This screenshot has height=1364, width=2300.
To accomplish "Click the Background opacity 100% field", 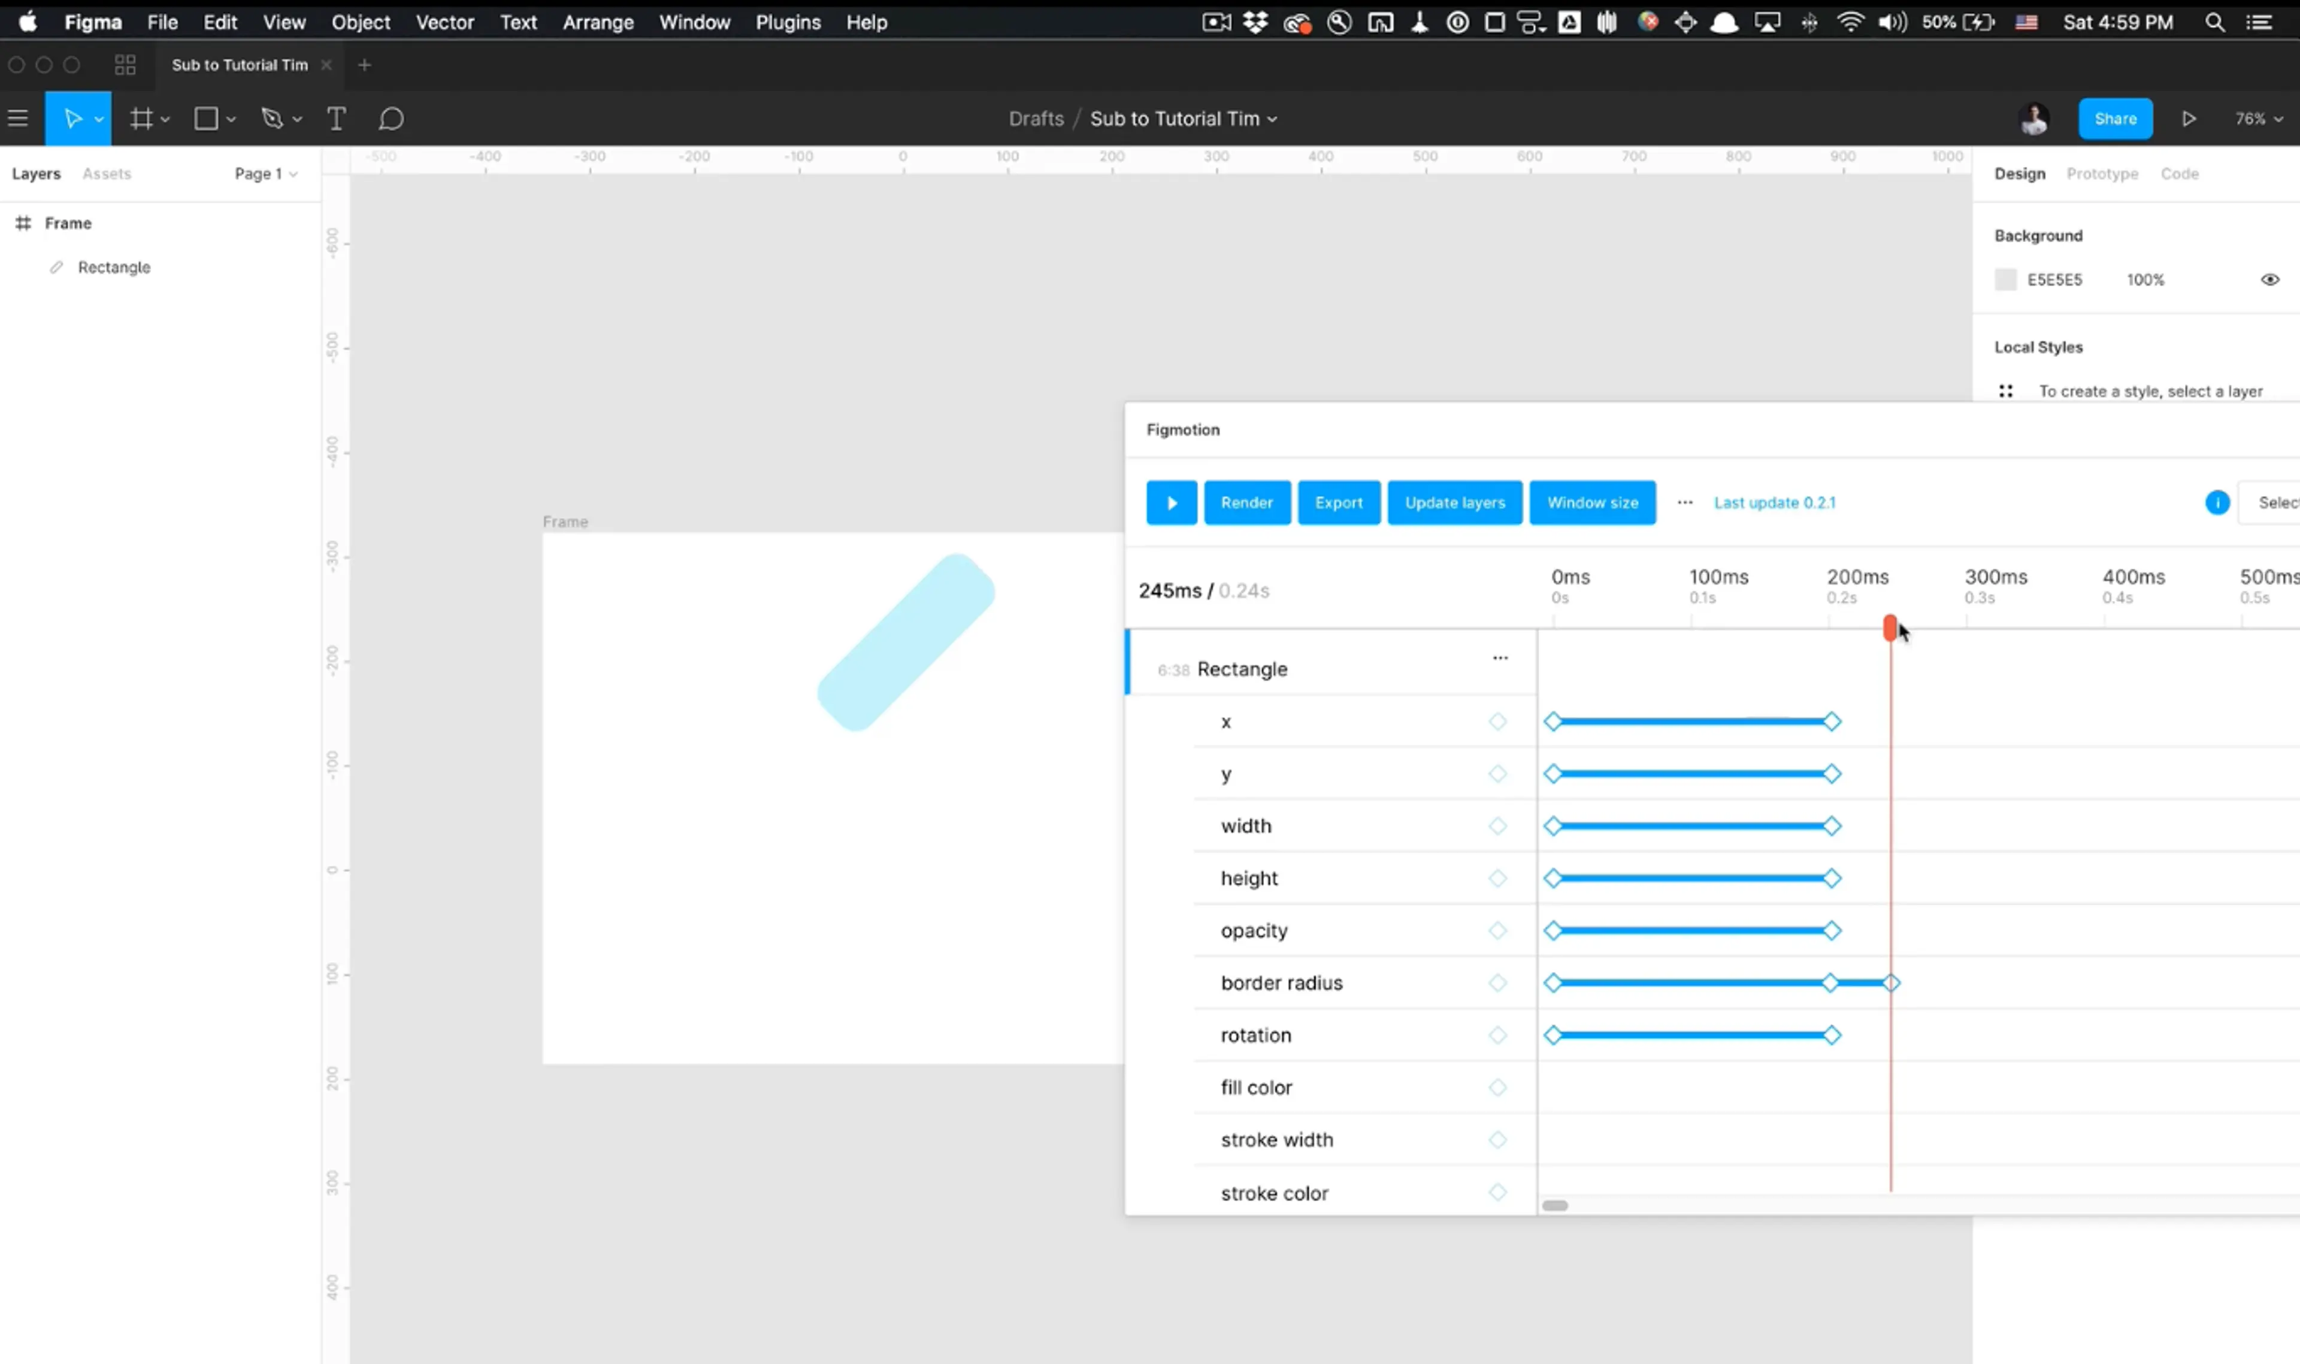I will [2145, 280].
